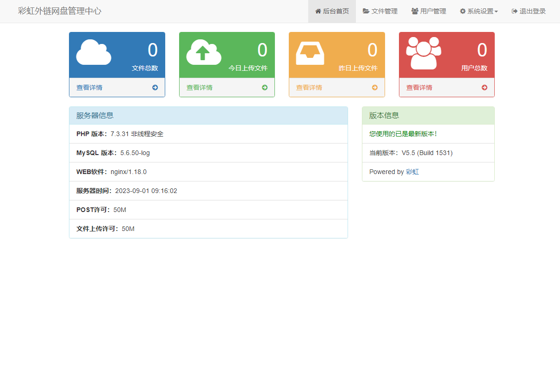Click the 彩虹外链网盘管理中心 brand title
The width and height of the screenshot is (560, 374).
click(60, 11)
